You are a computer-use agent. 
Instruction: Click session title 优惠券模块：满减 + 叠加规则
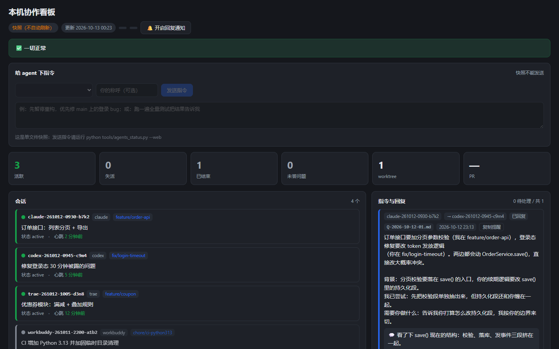point(57,304)
